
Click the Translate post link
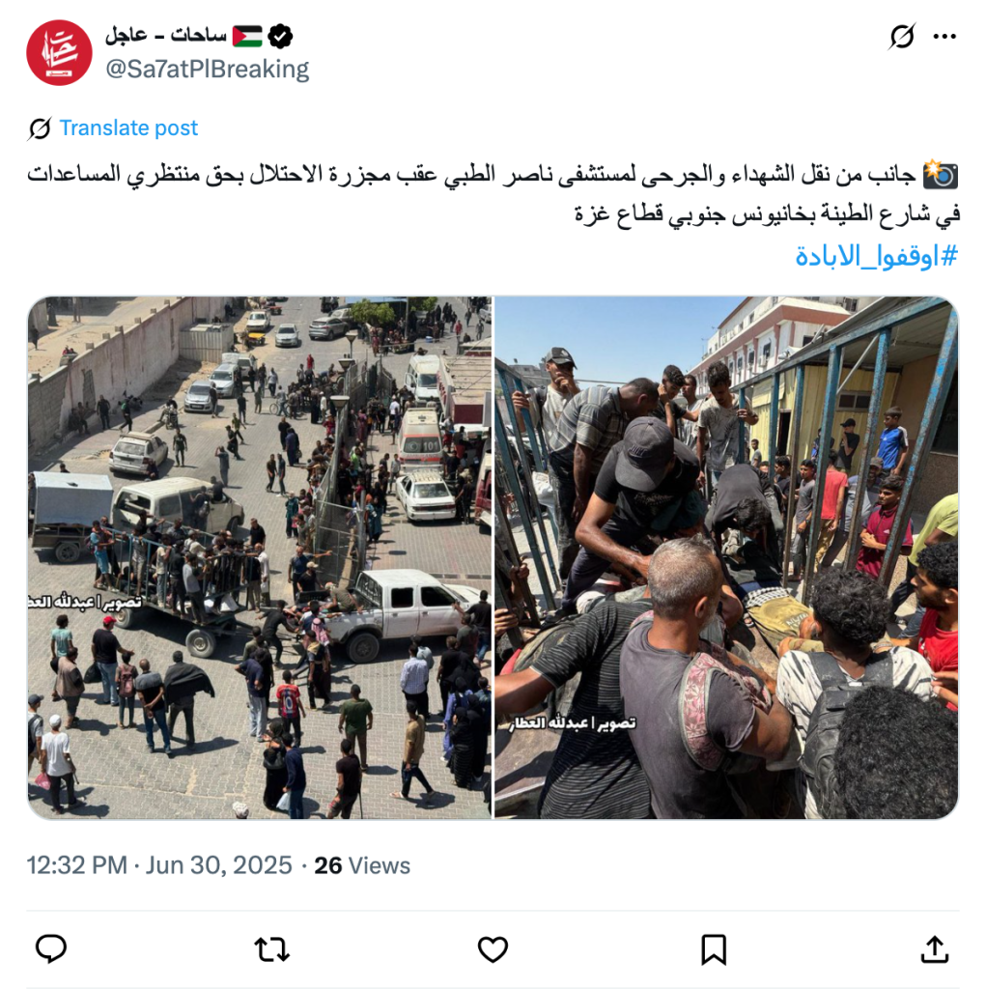tap(128, 128)
